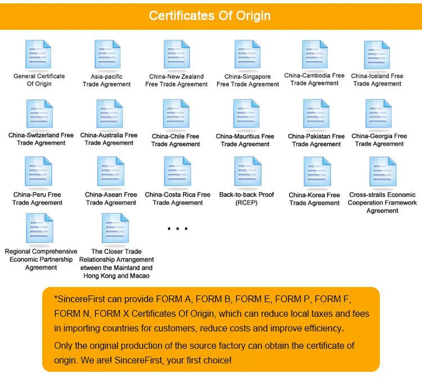
Task: Open the China-Costa Rica Free Trade Agreement icon
Action: [x=178, y=171]
